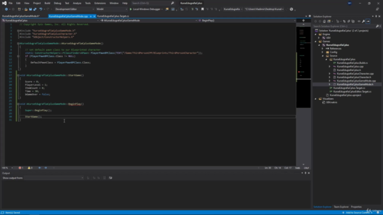
Task: Click the user account badge
Action: pos(349,3)
